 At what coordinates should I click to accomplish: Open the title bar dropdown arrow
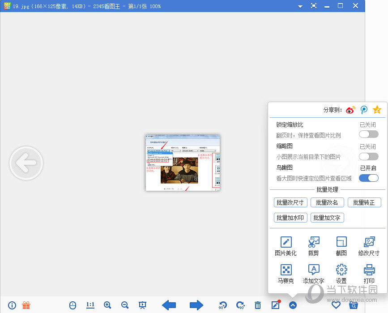pyautogui.click(x=300, y=6)
